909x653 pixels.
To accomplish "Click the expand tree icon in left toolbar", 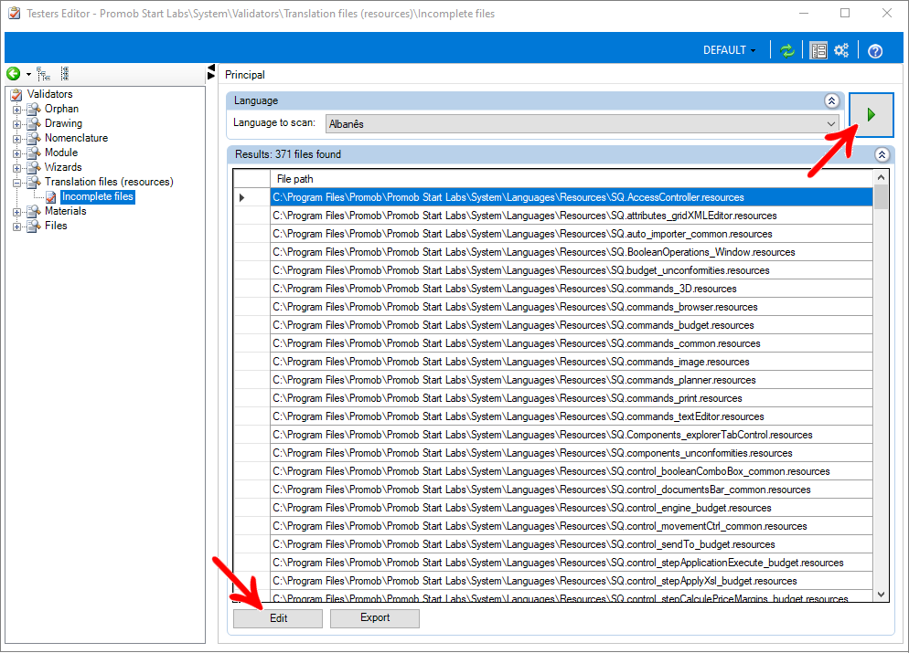I will (44, 74).
